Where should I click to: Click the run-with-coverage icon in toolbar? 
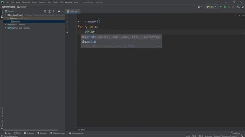(229, 7)
